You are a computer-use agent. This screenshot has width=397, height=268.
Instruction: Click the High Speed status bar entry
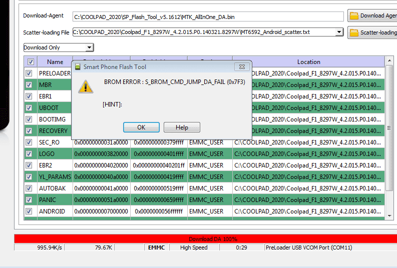[x=194, y=247]
